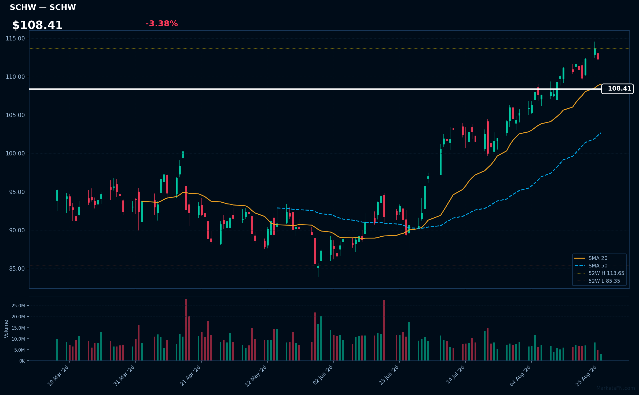Click the "5.0M" volume axis label
The height and width of the screenshot is (395, 639).
pyautogui.click(x=20, y=350)
